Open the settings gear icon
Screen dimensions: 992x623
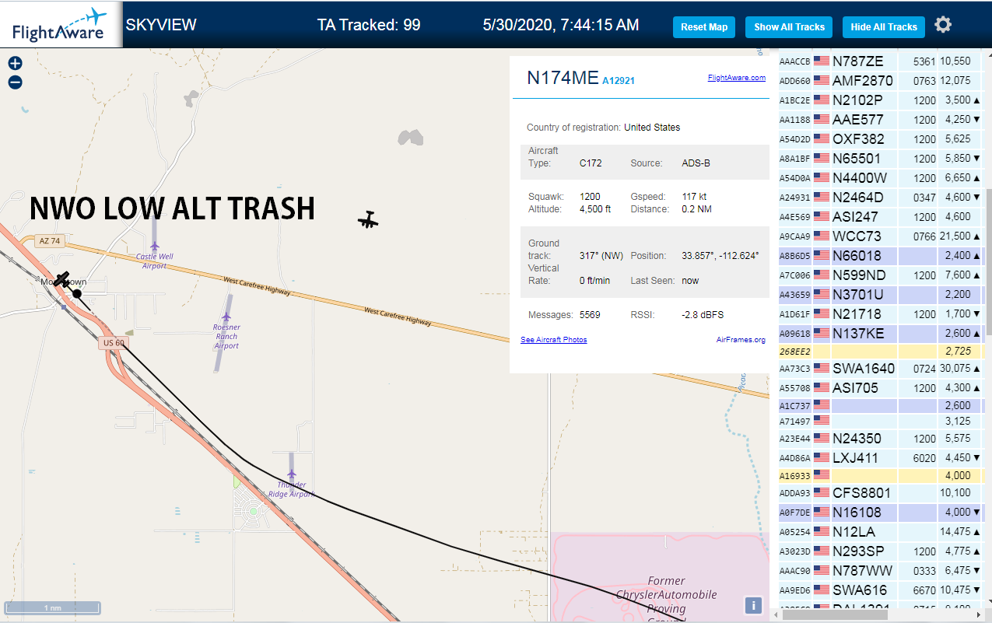coord(943,25)
